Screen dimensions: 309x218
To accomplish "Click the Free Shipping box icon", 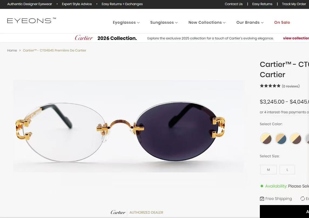I will (x=262, y=199).
